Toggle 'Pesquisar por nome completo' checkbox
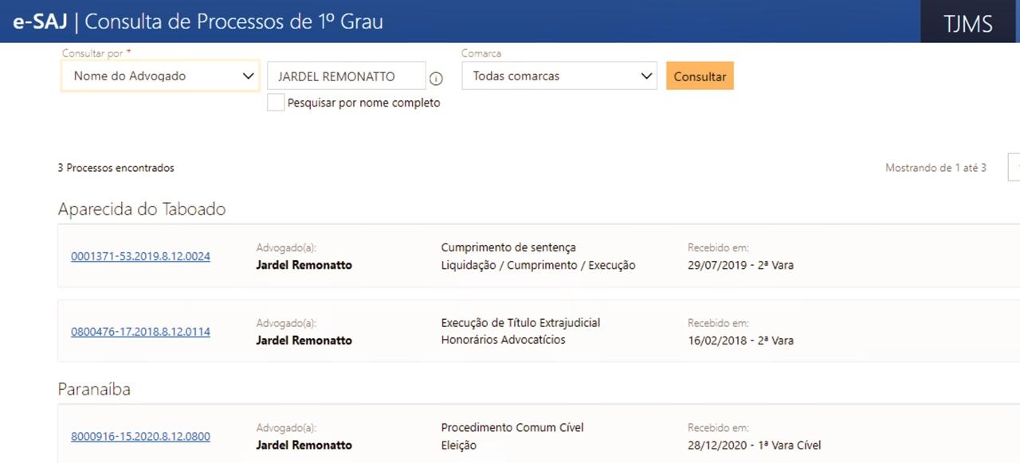The width and height of the screenshot is (1020, 463). 276,103
